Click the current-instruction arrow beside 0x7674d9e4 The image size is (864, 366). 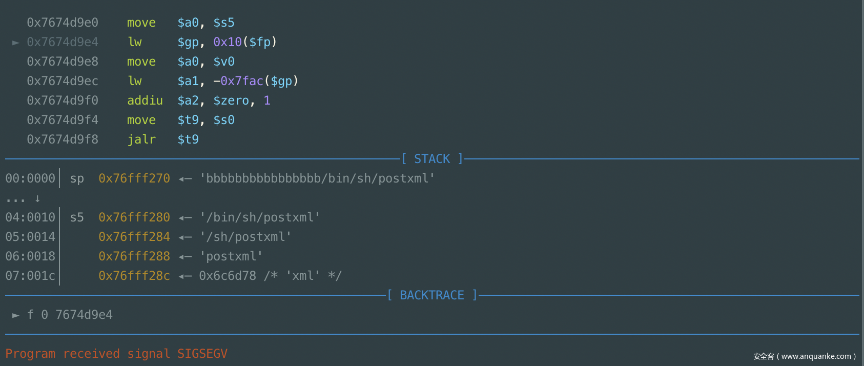pyautogui.click(x=16, y=43)
